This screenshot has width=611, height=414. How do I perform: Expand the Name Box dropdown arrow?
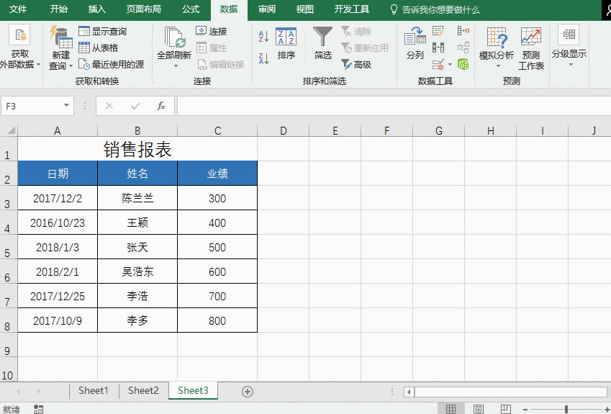click(67, 106)
